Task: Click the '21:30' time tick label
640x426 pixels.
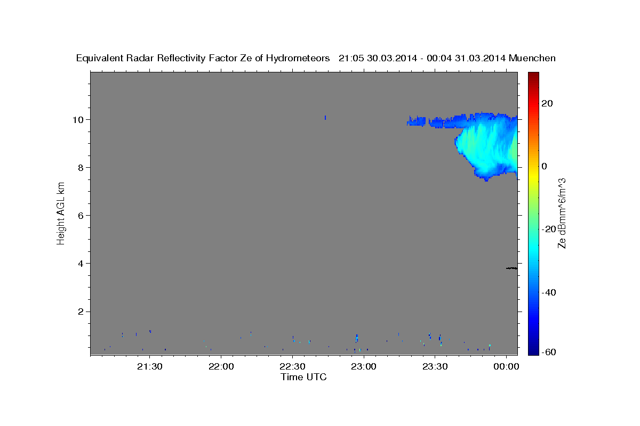Action: pyautogui.click(x=150, y=367)
